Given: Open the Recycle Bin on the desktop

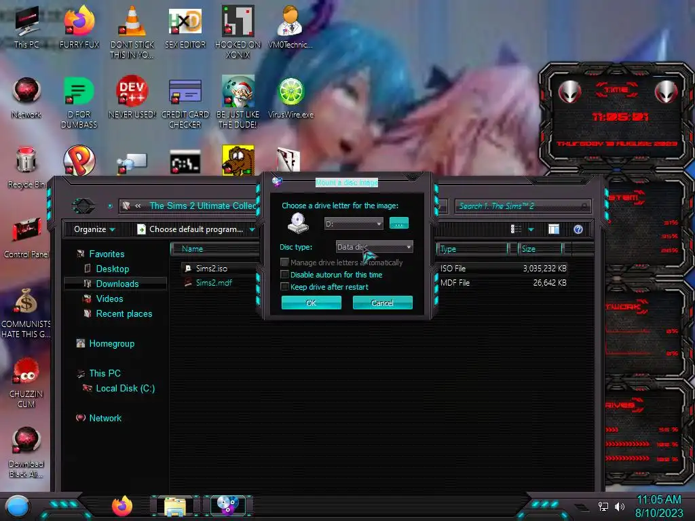Looking at the screenshot, I should [x=26, y=168].
